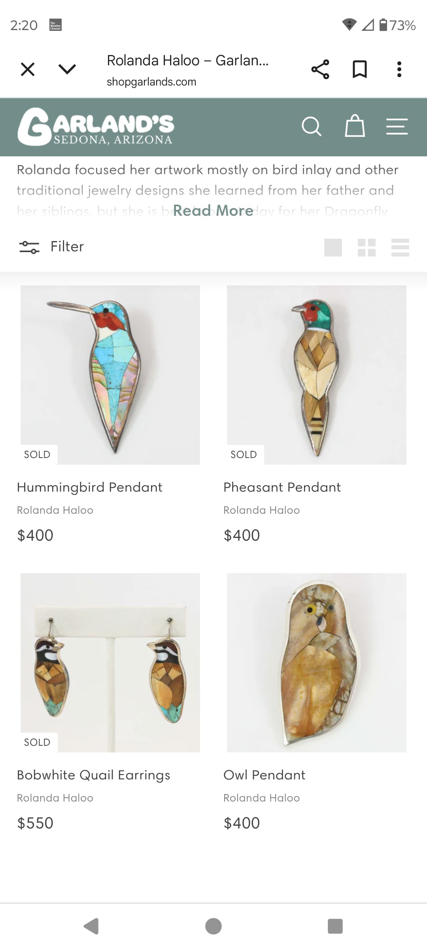Tap the Android recent apps square
This screenshot has height=950, width=427.
coord(335,926)
